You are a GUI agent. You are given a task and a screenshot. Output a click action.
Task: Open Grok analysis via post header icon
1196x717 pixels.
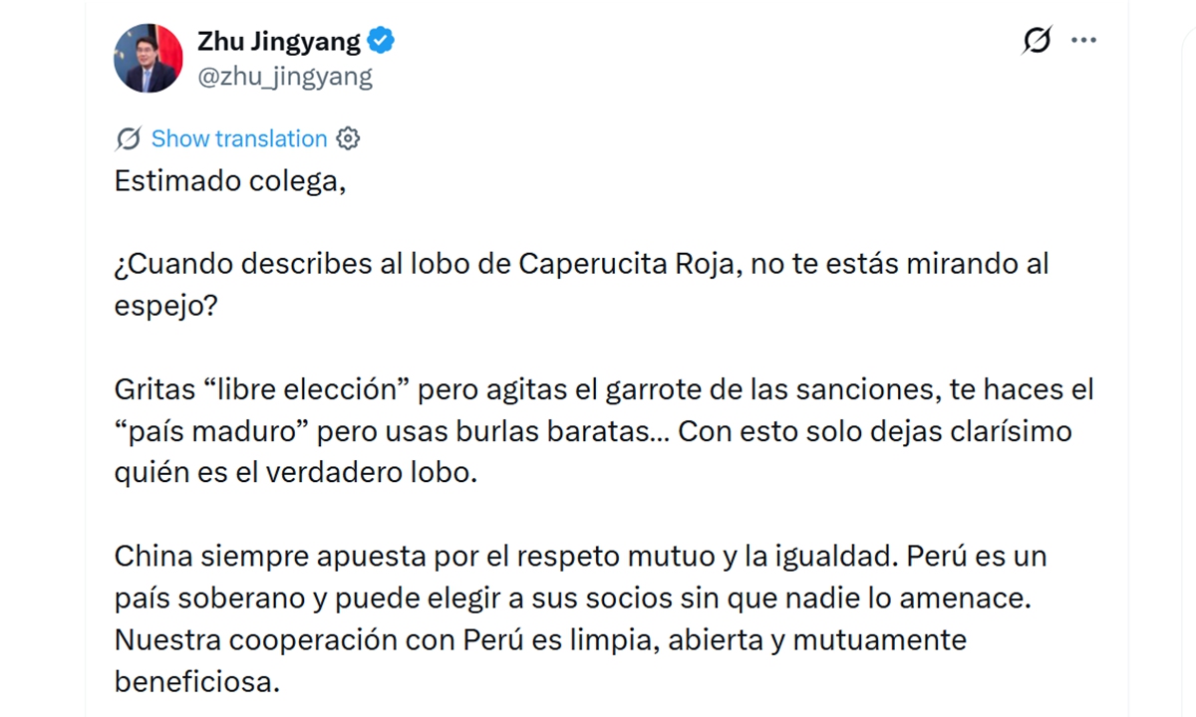(1039, 40)
